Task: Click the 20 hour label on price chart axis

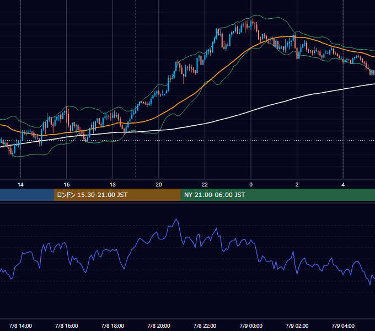Action: tap(159, 185)
